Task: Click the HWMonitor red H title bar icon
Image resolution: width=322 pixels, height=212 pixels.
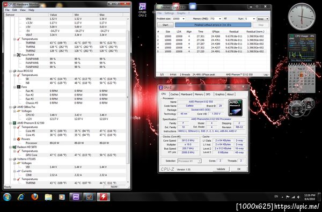Action: 5,4
